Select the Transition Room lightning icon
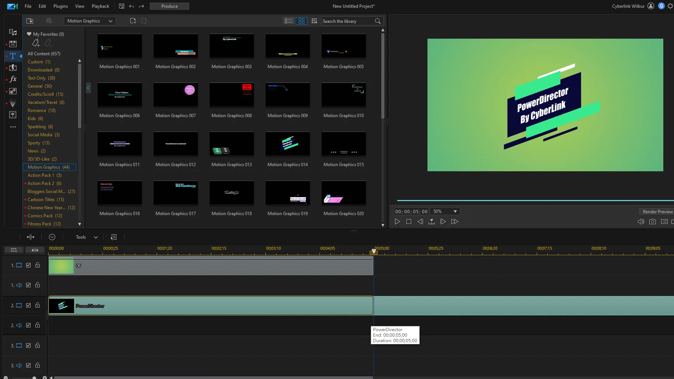The image size is (674, 379). pyautogui.click(x=13, y=68)
